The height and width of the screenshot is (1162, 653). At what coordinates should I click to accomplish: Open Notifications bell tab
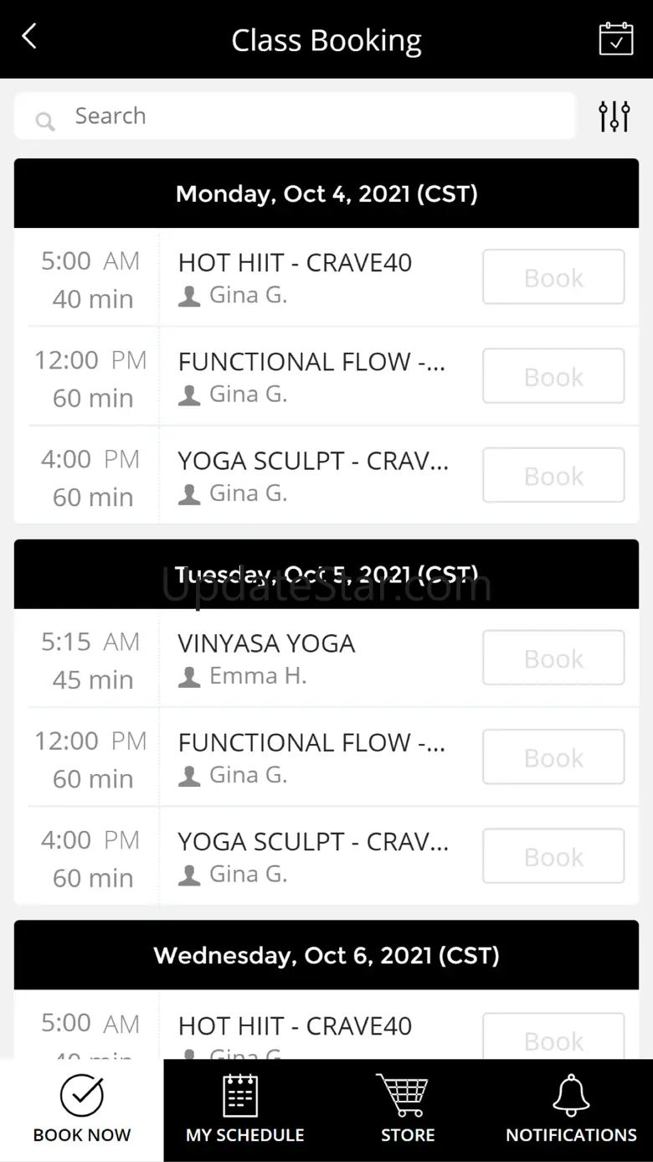(571, 1110)
